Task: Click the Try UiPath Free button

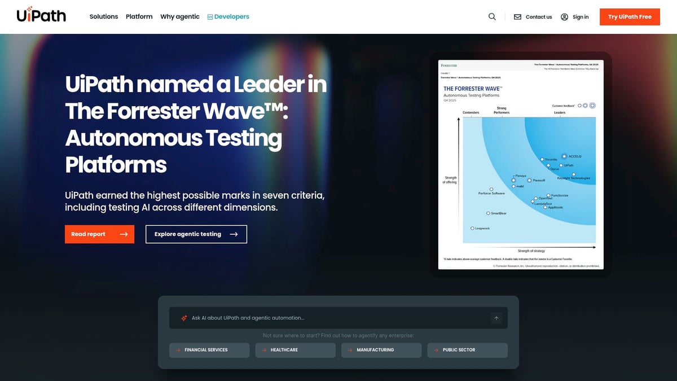Action: point(630,16)
